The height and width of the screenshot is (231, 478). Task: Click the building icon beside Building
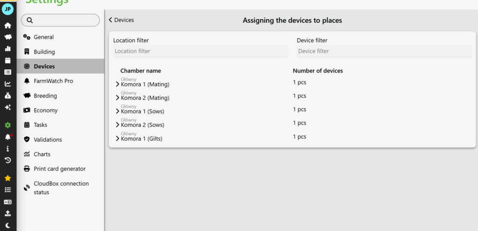pyautogui.click(x=27, y=51)
